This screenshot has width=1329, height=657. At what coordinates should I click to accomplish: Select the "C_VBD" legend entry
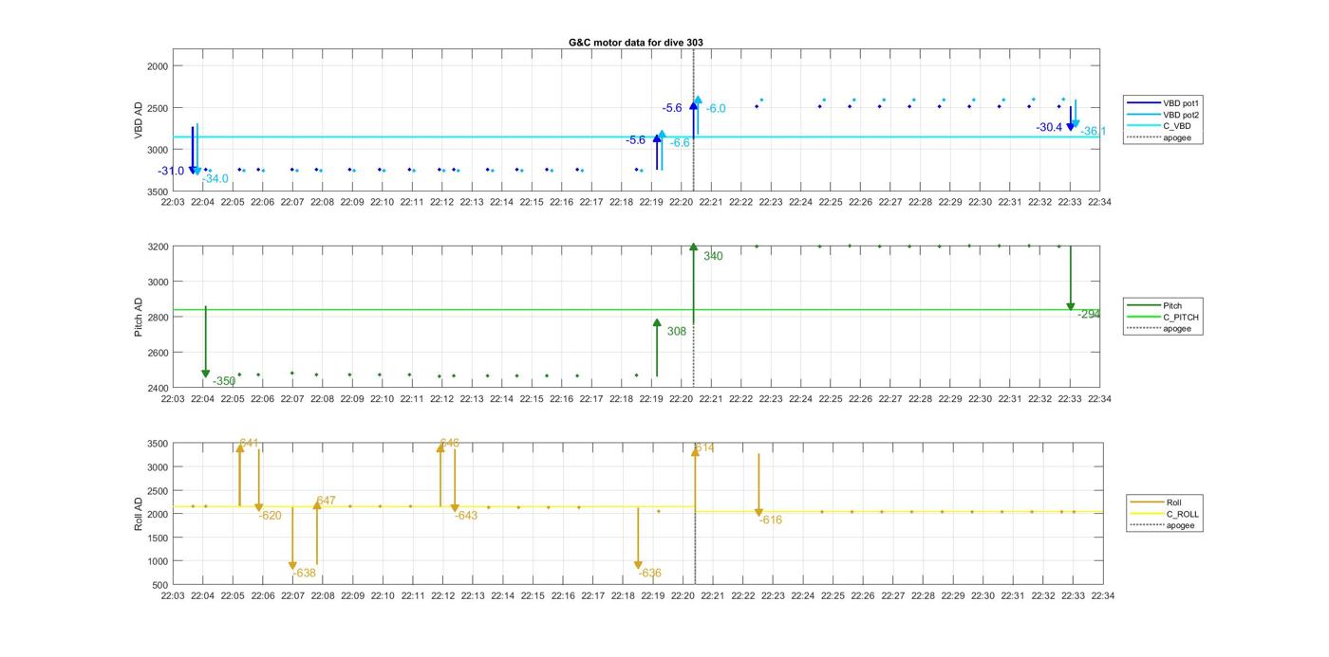pyautogui.click(x=1177, y=126)
